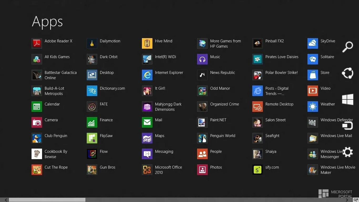Screen dimensions: 359x202
Task: Open the Music headphones icon
Action: click(202, 59)
